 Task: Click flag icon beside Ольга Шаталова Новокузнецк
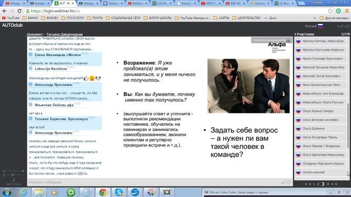pos(298,155)
